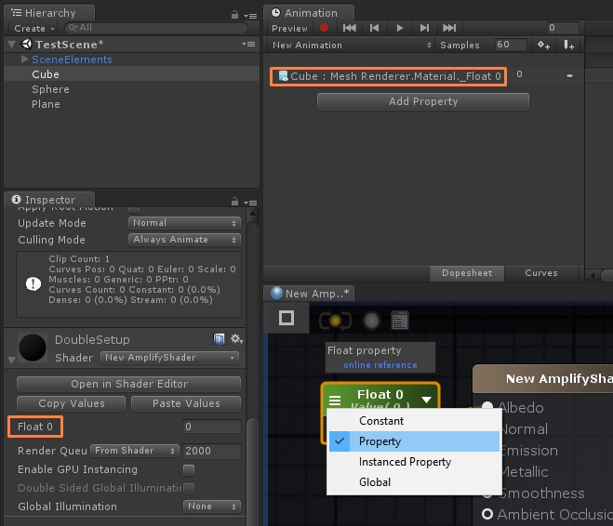Image resolution: width=613 pixels, height=526 pixels.
Task: Play the animation clip
Action: pyautogui.click(x=399, y=28)
